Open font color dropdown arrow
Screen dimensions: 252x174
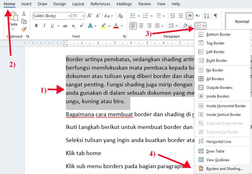pos(122,26)
